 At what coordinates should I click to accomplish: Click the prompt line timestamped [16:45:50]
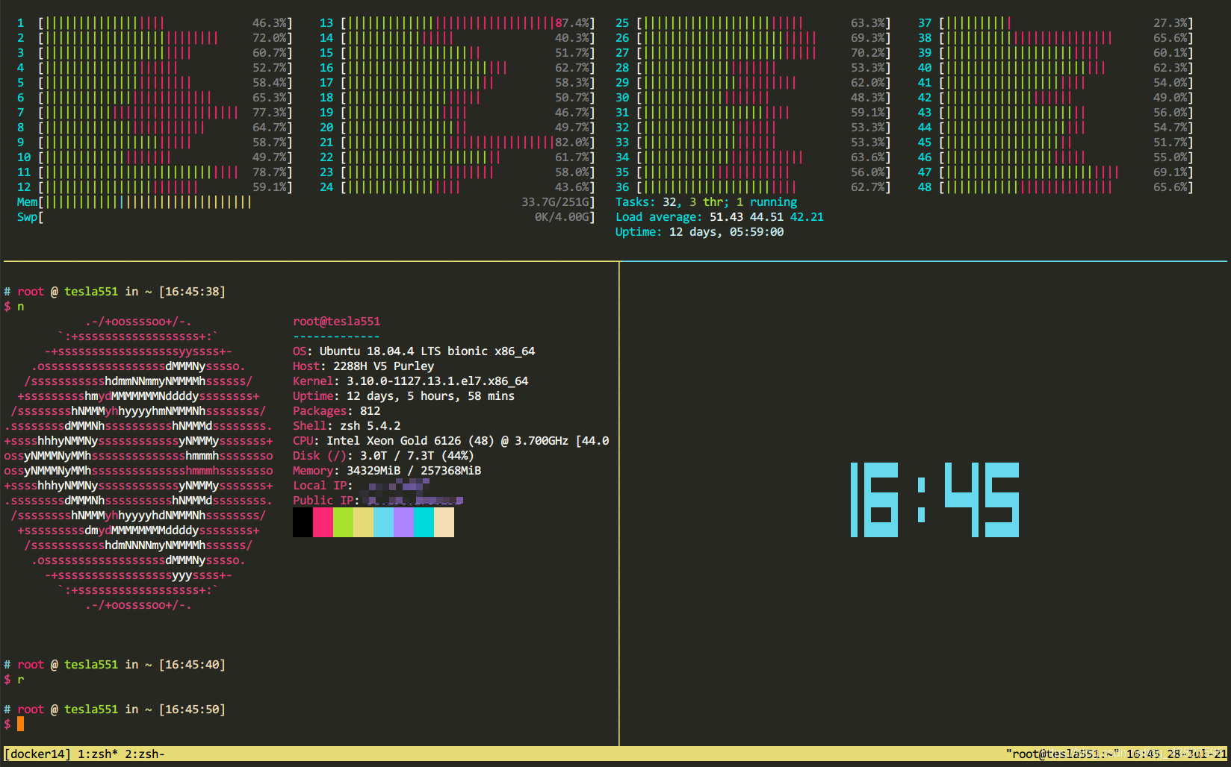[x=114, y=710]
